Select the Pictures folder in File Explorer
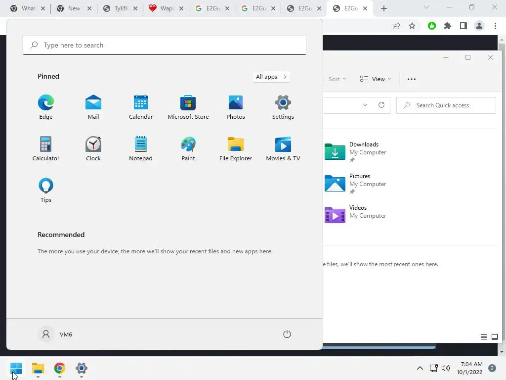 pos(355,183)
